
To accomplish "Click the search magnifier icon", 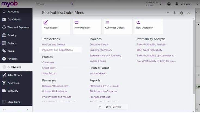I will [x=72, y=4].
